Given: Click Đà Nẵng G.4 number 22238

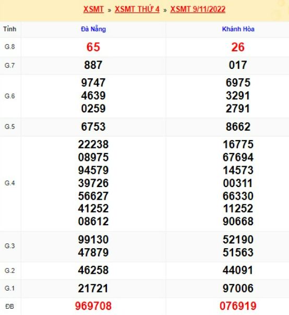Looking at the screenshot, I should tap(93, 145).
